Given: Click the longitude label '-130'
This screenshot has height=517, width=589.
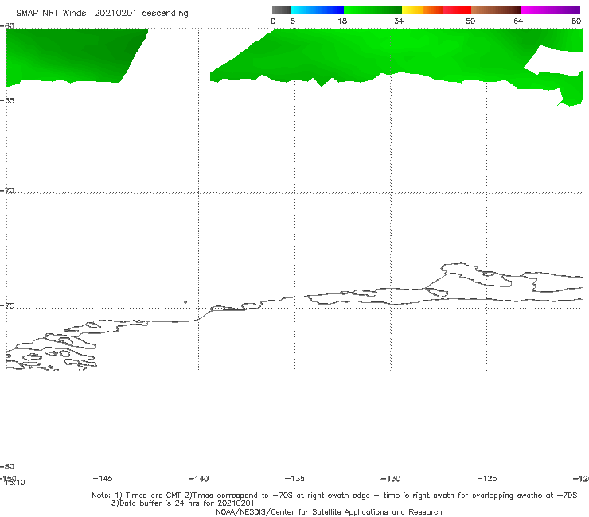Looking at the screenshot, I should click(x=391, y=479).
